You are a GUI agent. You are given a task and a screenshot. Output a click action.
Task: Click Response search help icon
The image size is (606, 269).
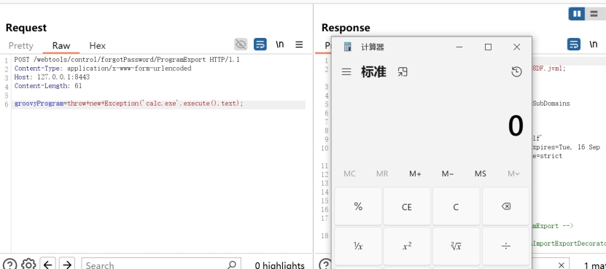pyautogui.click(x=325, y=265)
